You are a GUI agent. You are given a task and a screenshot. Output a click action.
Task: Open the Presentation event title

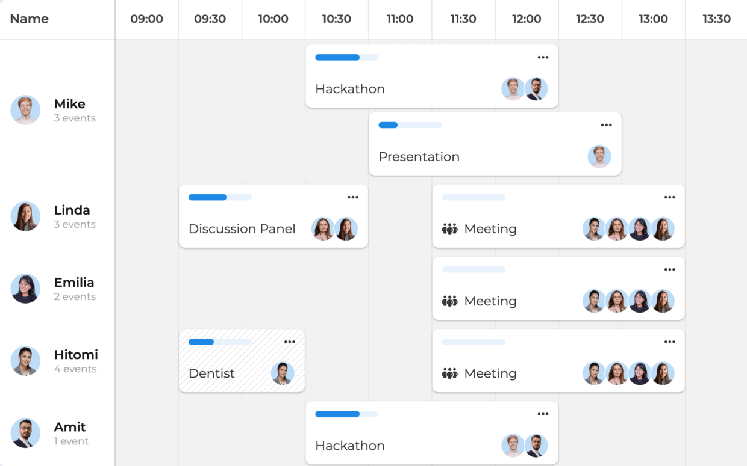(419, 157)
